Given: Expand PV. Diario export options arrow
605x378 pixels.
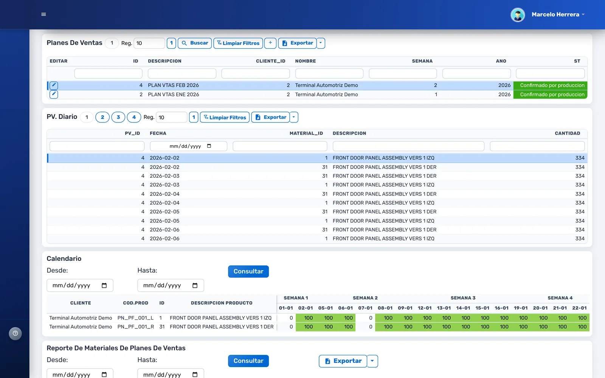Looking at the screenshot, I should click(294, 117).
